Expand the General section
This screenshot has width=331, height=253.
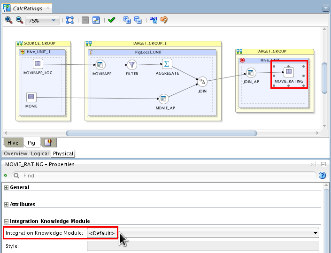(6, 187)
